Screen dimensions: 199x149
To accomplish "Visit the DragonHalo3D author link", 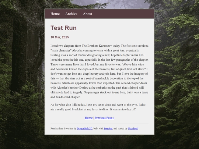I will pyautogui.click(x=84, y=128).
